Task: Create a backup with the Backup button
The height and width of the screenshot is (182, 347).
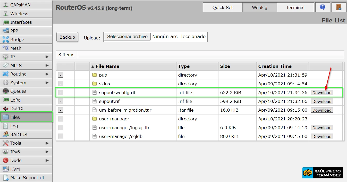Action: coord(67,37)
